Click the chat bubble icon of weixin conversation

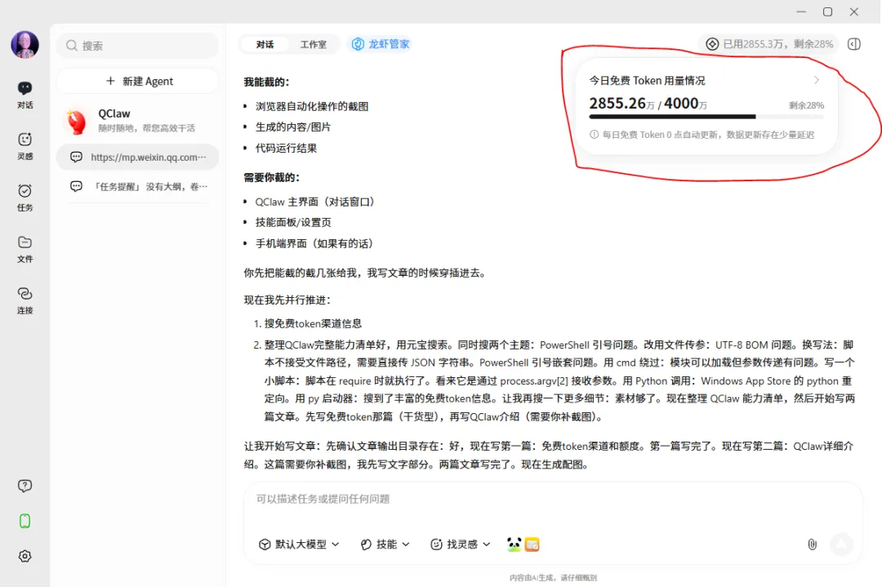[x=76, y=157]
